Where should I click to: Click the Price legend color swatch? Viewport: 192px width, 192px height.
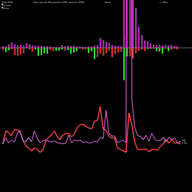tap(2, 8)
